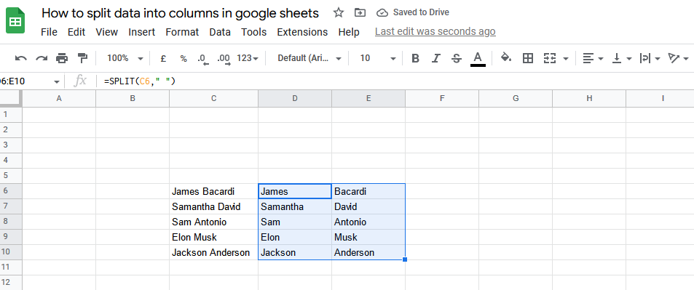Select cell 'Anderson' in column E
Screen dimensions: 694x290
coord(368,252)
